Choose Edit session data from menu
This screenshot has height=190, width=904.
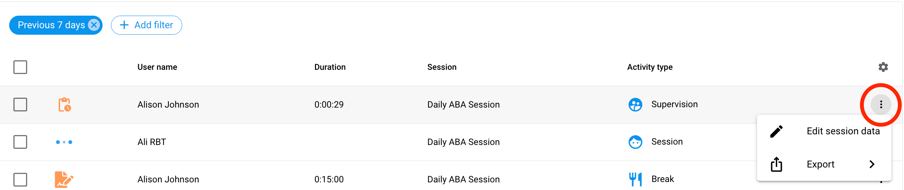click(843, 131)
